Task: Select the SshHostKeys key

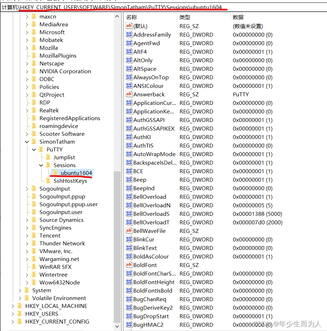Action: coord(70,181)
